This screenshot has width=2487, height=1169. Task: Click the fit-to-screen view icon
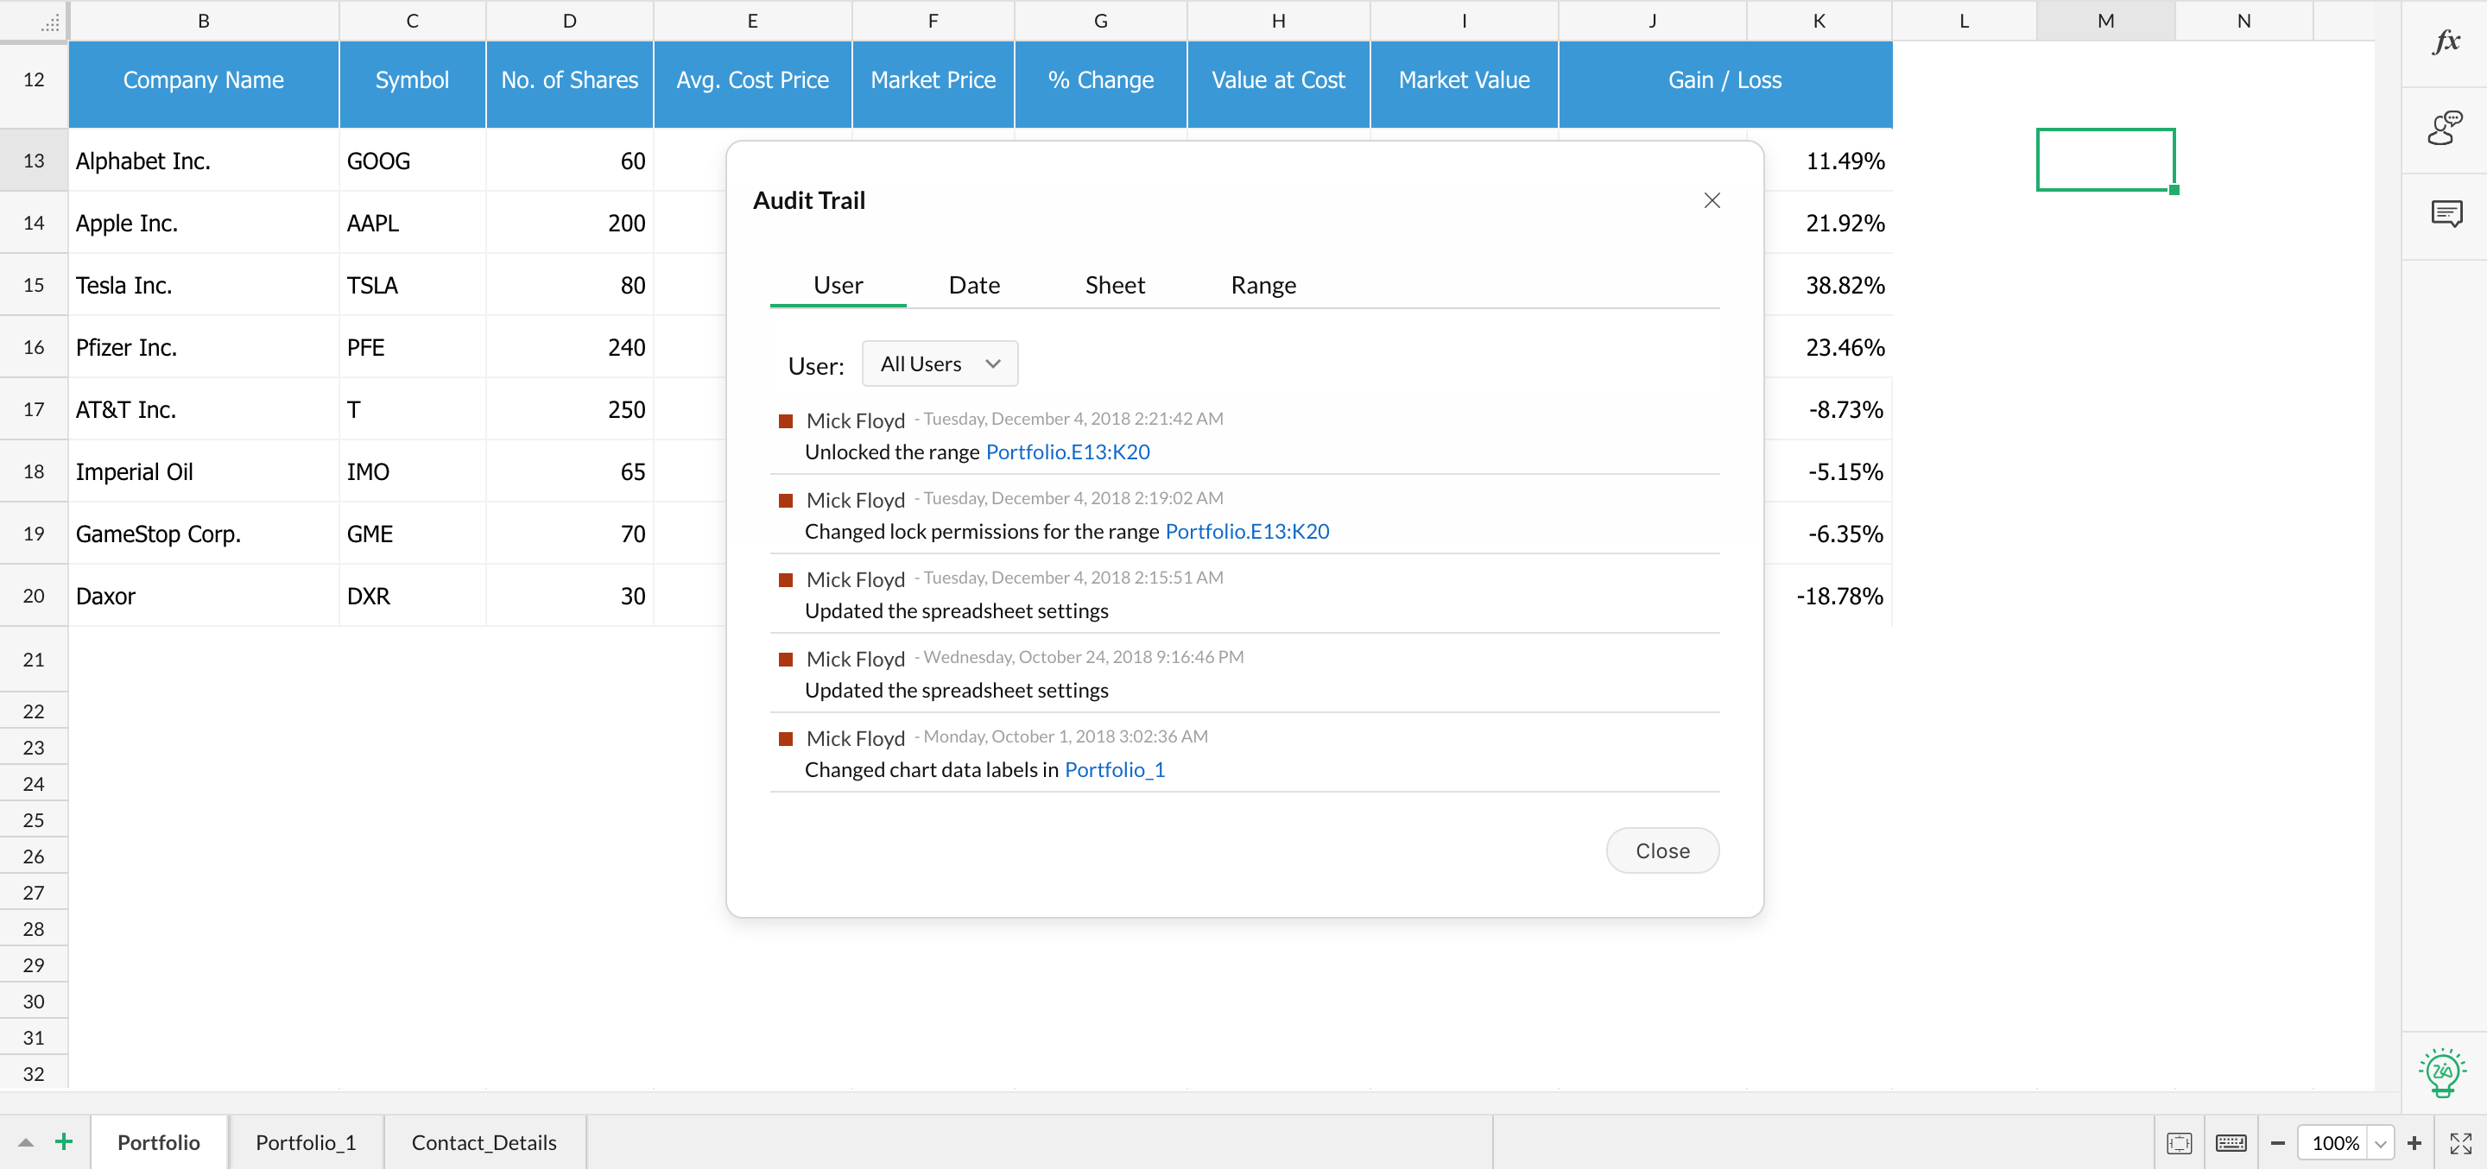[2179, 1143]
